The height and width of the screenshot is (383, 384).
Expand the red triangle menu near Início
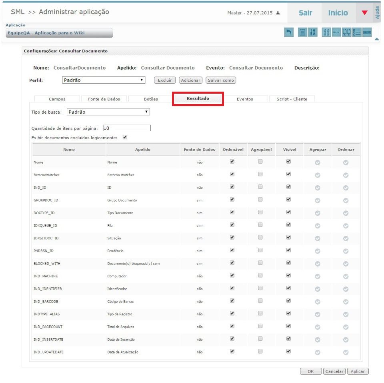point(364,13)
